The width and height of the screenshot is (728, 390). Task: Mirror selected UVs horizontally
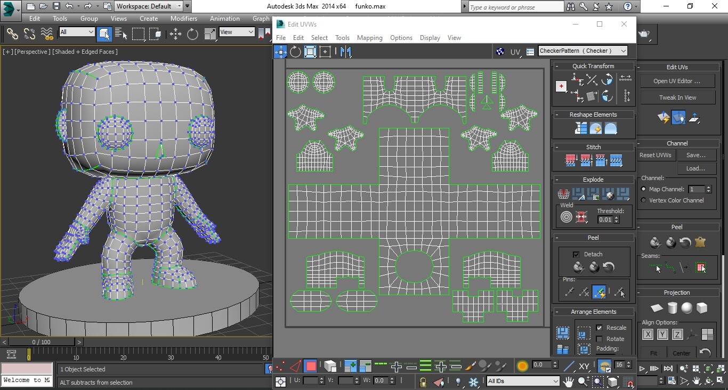click(x=345, y=52)
